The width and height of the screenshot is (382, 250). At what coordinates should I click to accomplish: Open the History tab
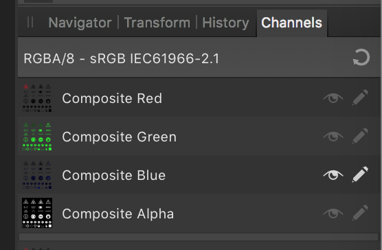coord(225,23)
